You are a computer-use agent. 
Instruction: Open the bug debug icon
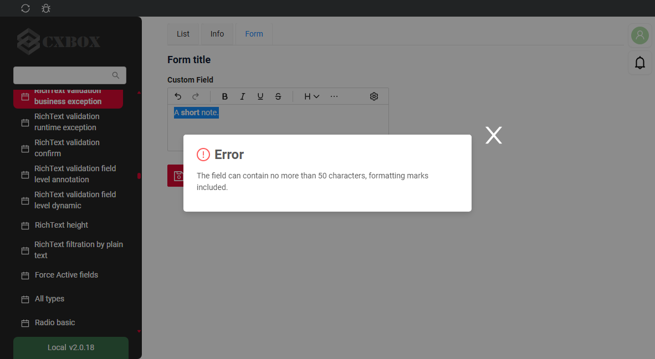pyautogui.click(x=46, y=8)
